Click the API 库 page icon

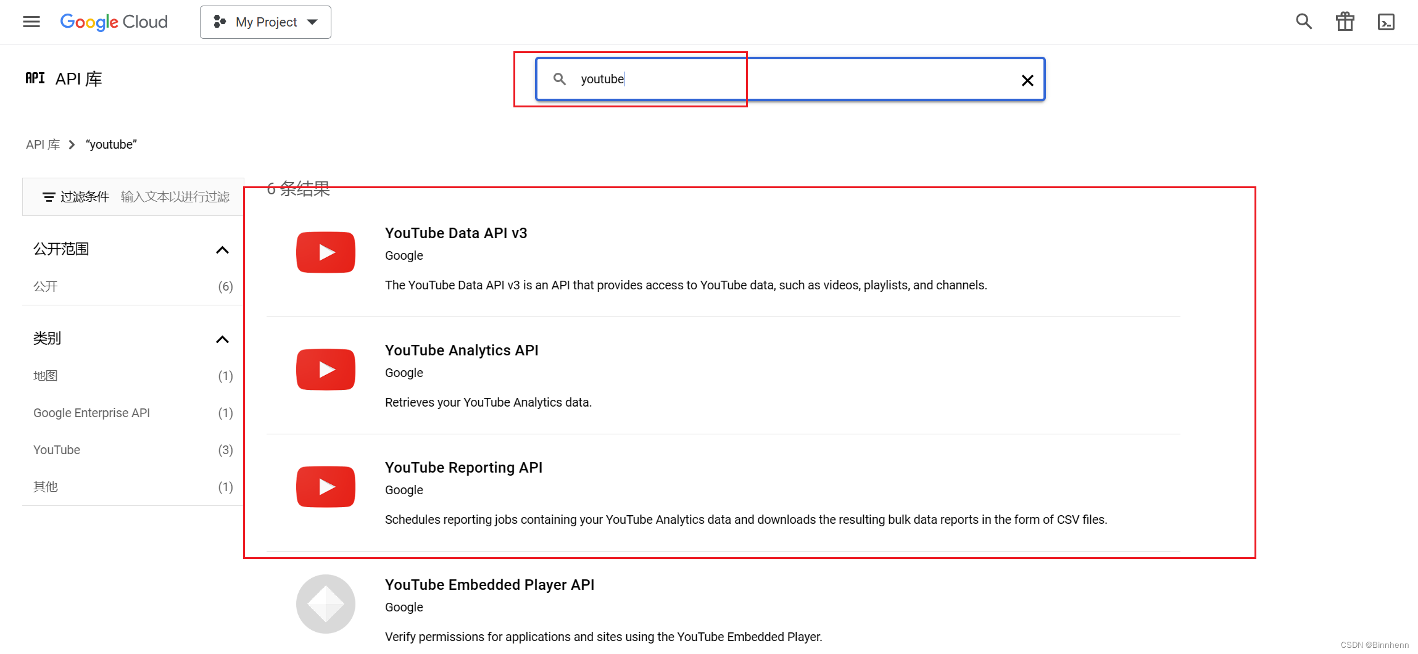(35, 78)
